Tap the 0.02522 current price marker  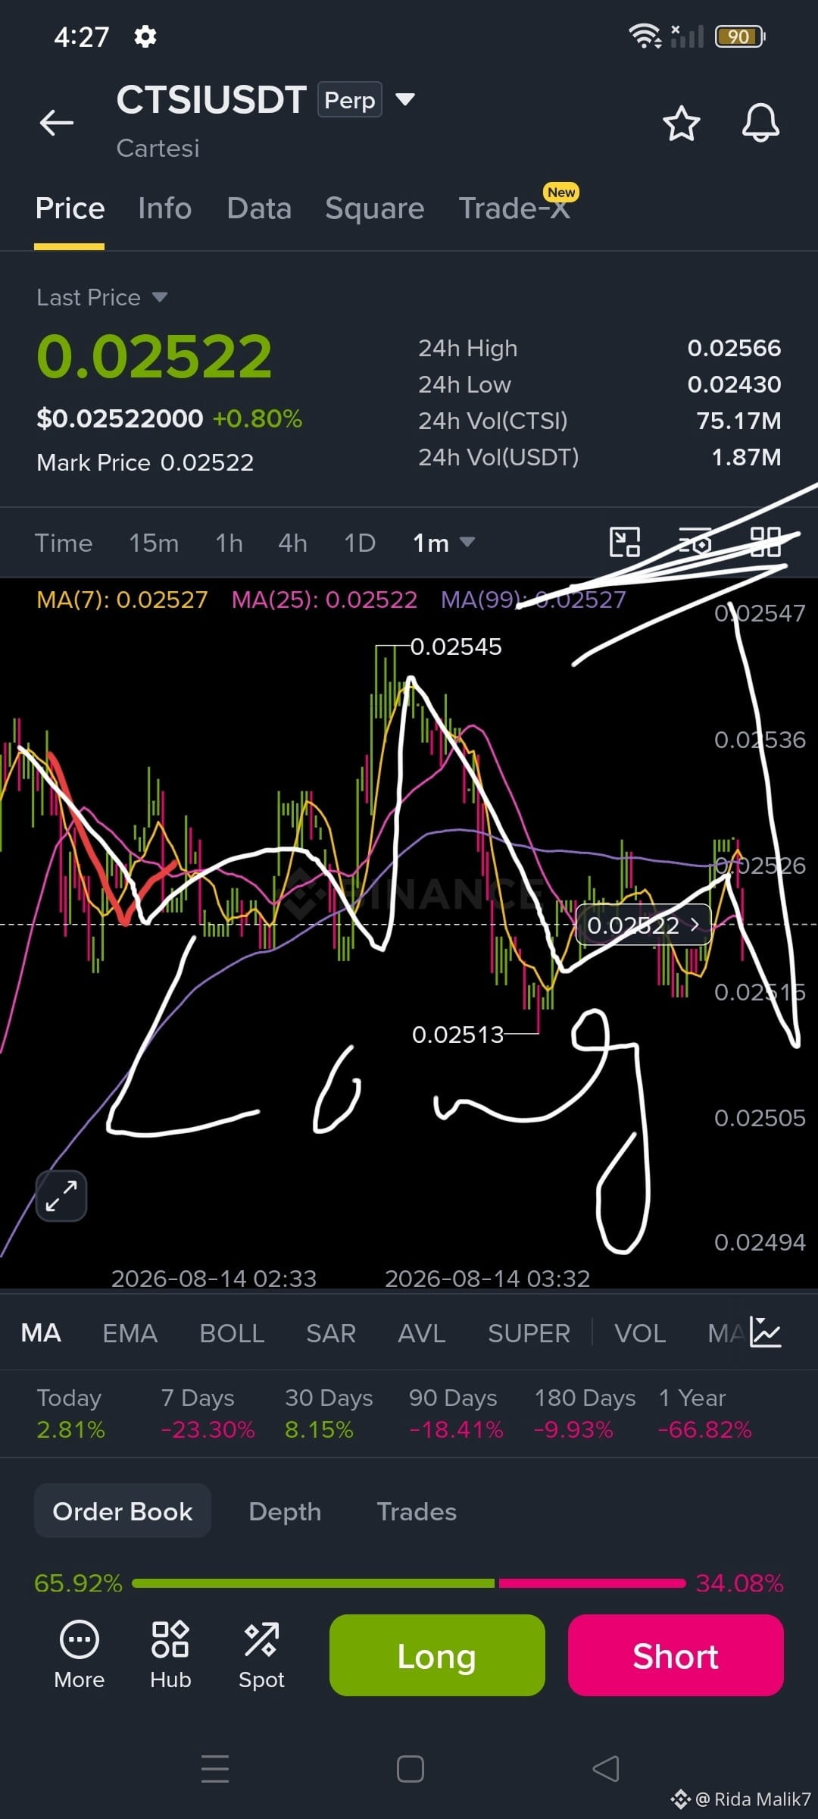coord(643,925)
